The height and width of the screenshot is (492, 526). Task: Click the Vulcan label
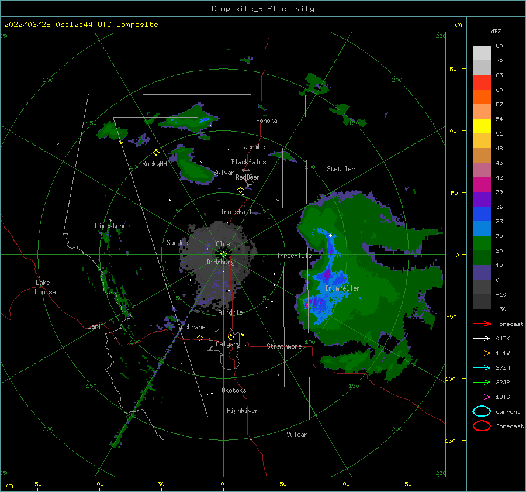point(297,435)
